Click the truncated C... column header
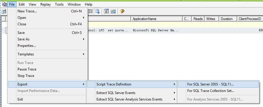 [x=187, y=19]
